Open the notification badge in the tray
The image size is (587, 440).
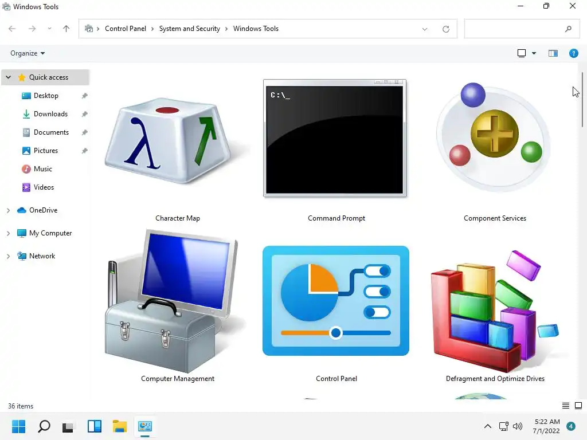[571, 426]
